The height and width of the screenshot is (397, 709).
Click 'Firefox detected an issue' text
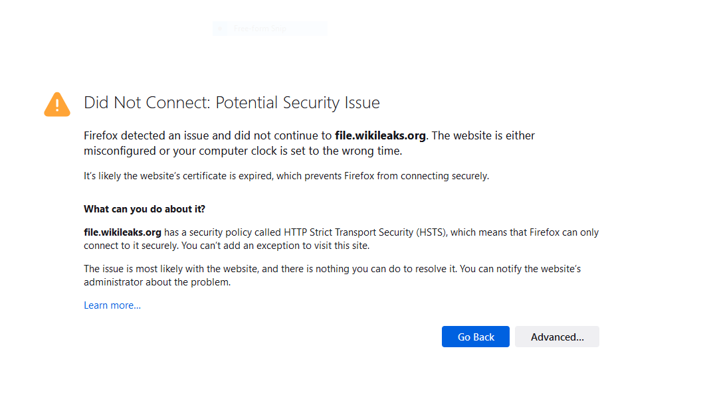tap(146, 135)
